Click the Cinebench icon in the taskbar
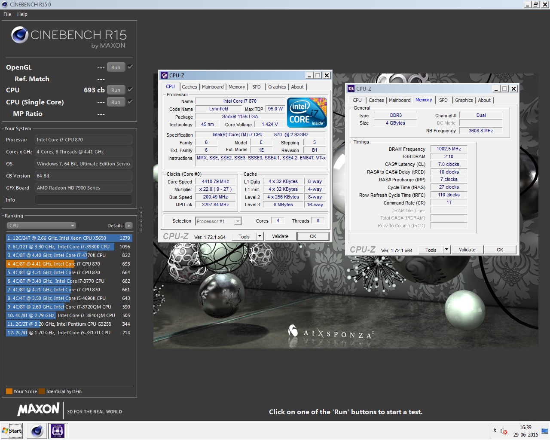 pos(37,431)
